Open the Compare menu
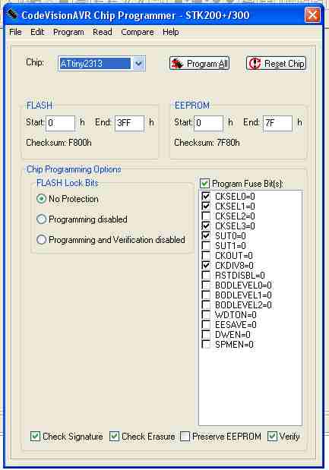 tap(138, 32)
